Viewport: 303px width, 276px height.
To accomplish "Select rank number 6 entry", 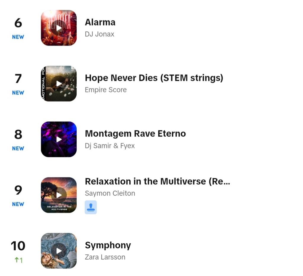I will pos(18,23).
